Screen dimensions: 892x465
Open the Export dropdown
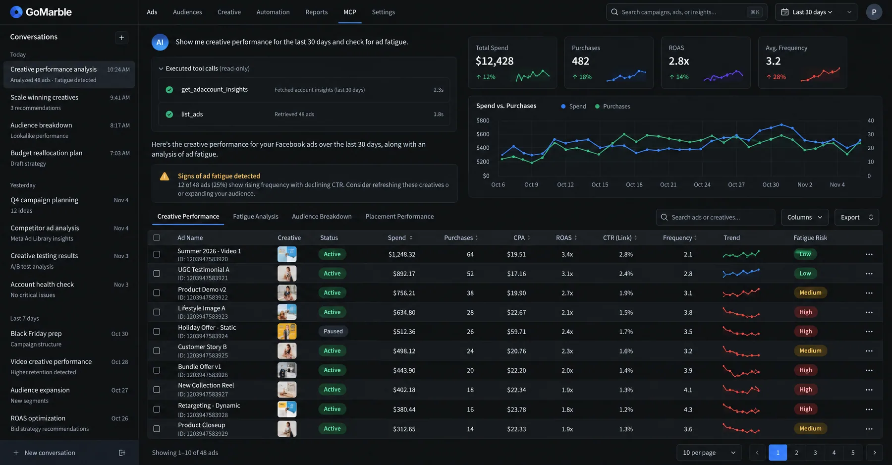point(856,217)
